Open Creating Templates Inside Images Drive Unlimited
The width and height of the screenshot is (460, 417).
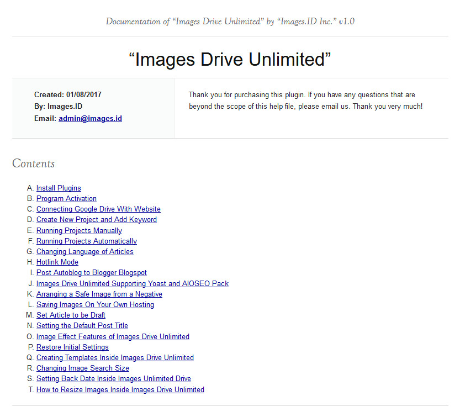point(115,358)
